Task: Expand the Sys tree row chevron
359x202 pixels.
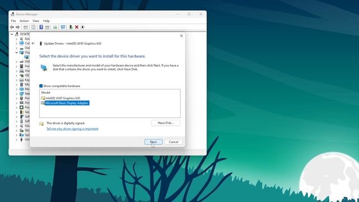Action: (16, 135)
